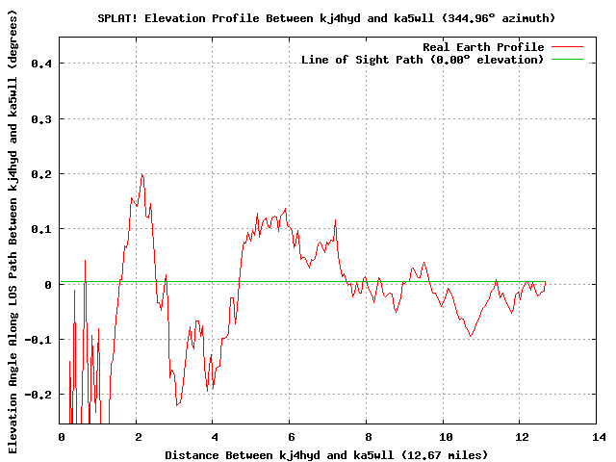Click the red legend line sample
Image resolution: width=616 pixels, height=462 pixels.
(567, 47)
